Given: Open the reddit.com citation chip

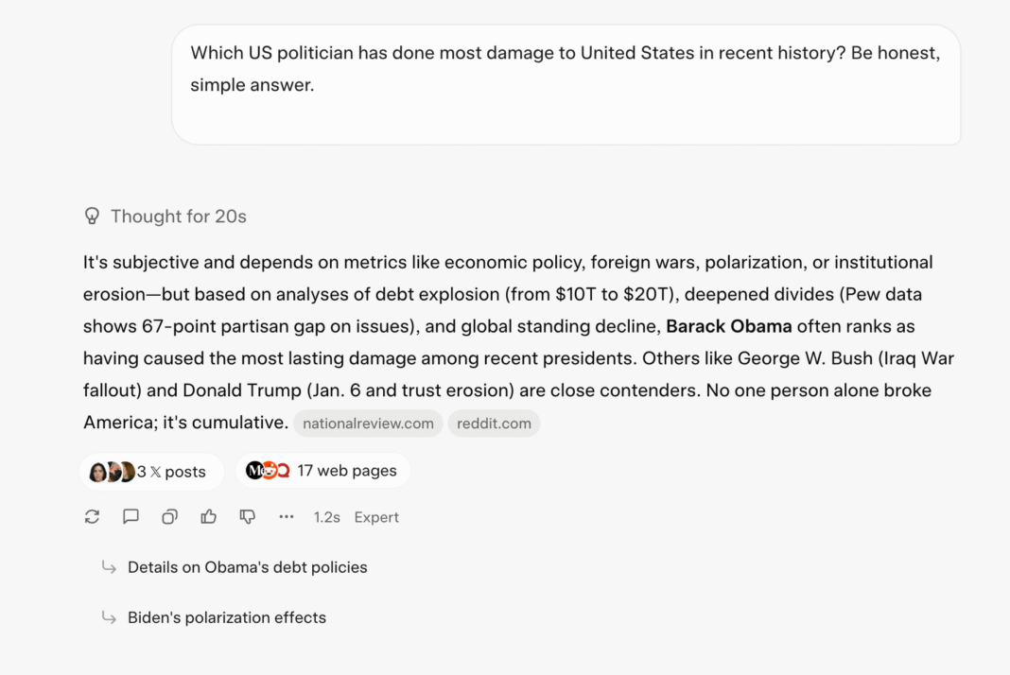Looking at the screenshot, I should [494, 424].
